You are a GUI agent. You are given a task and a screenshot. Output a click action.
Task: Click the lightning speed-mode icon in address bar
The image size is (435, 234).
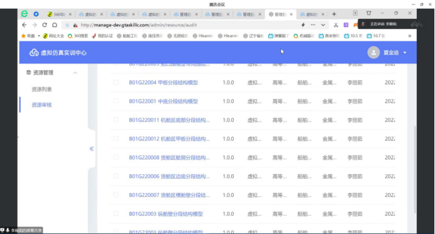coord(303,25)
